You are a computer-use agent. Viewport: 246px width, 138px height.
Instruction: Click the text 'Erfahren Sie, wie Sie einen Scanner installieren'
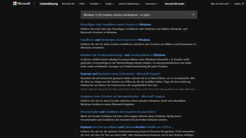tap(138, 46)
